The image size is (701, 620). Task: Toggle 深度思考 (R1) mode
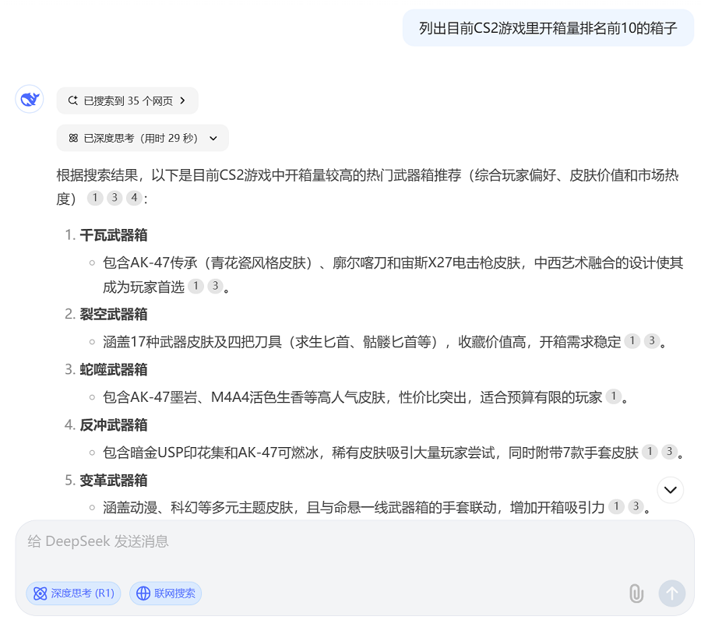pyautogui.click(x=73, y=594)
